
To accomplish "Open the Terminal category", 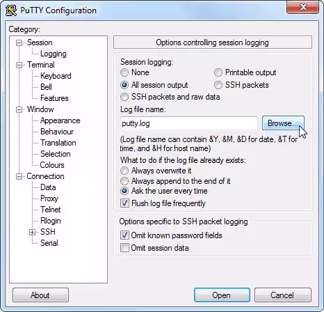I will [41, 65].
